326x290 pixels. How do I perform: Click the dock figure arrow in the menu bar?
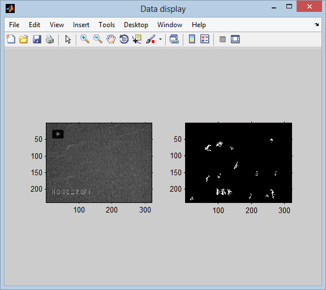click(x=316, y=25)
